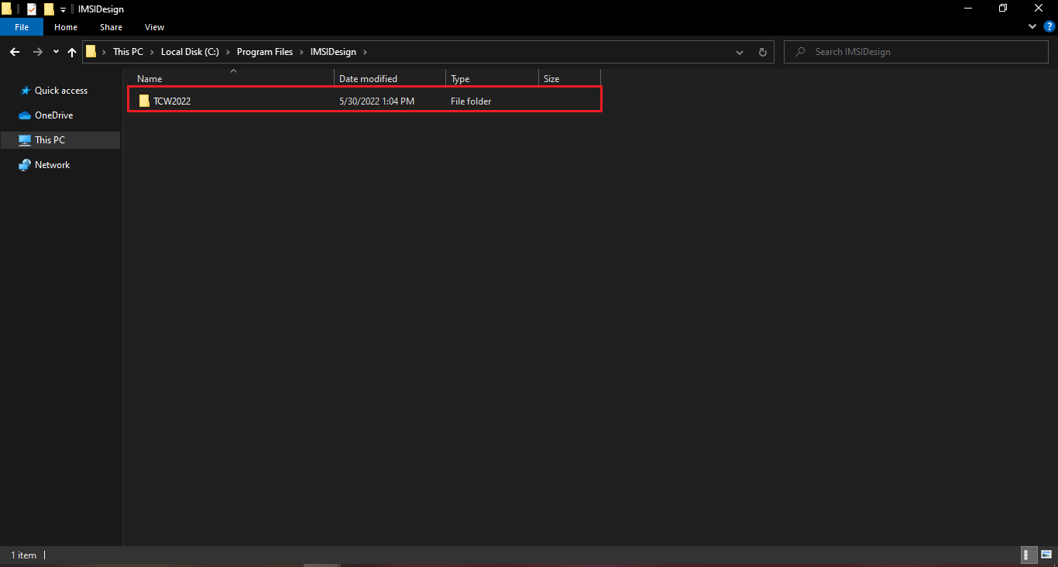Click the date 5/30/2022 1:04 PM cell
The width and height of the screenshot is (1058, 567).
[376, 101]
